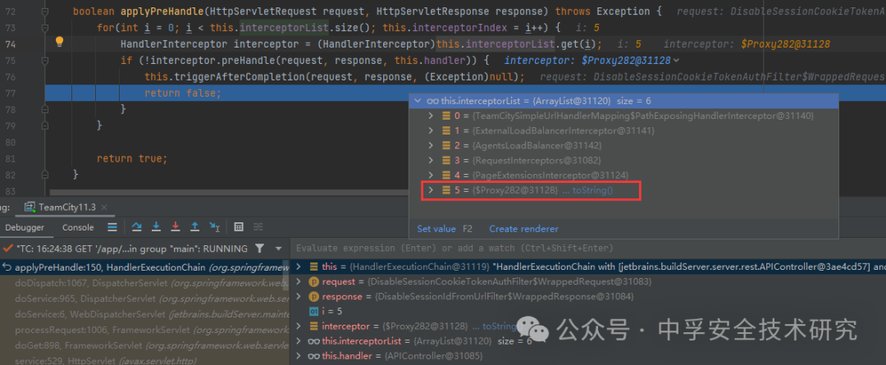Select the processRequest:1006 stack frame
The image size is (886, 365).
pyautogui.click(x=144, y=330)
